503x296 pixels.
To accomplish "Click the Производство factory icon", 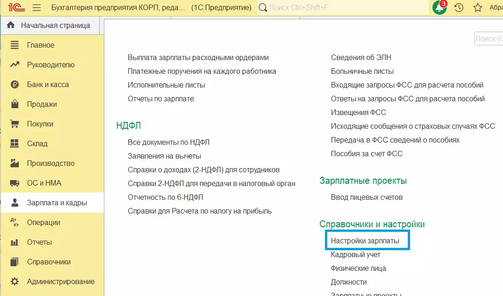I will point(15,163).
